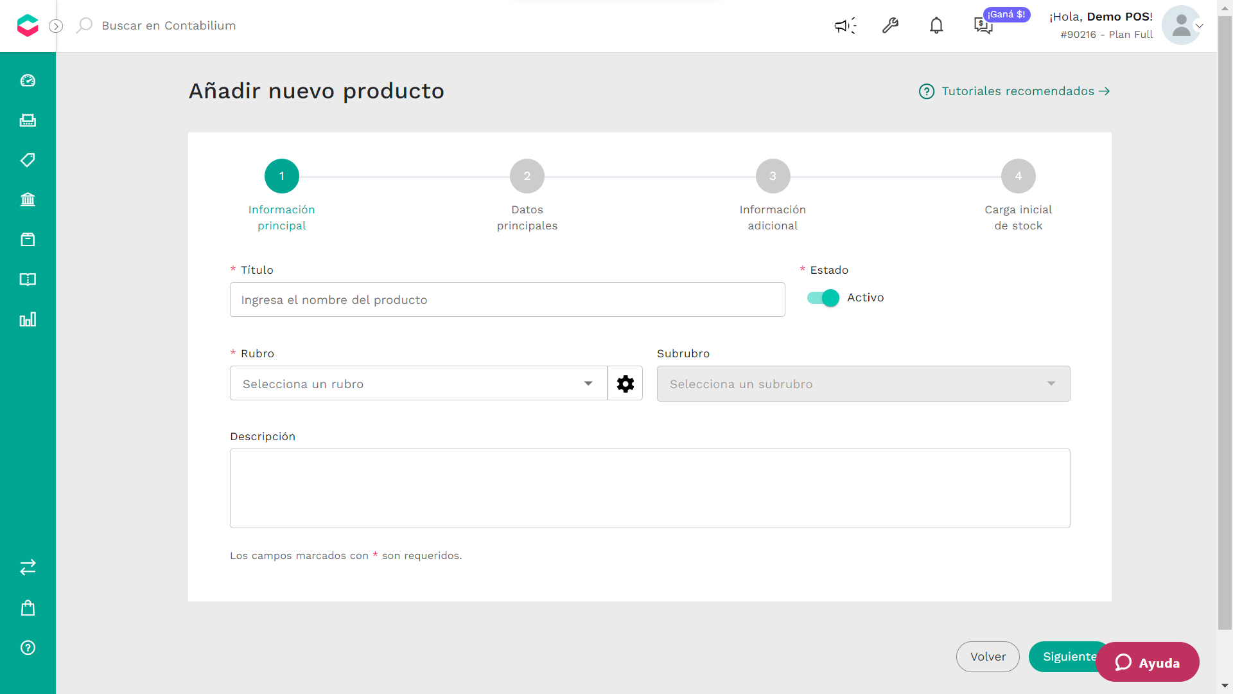The image size is (1233, 694).
Task: Click the Volver button
Action: [x=988, y=657]
